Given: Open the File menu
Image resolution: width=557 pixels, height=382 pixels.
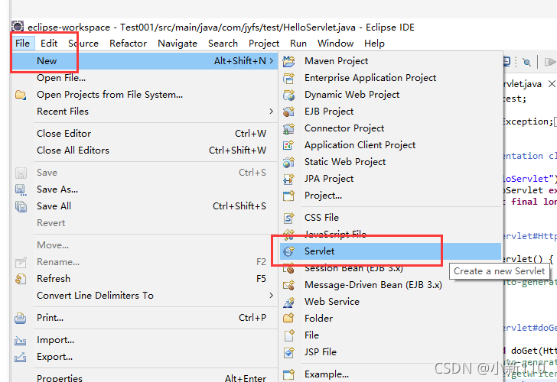Looking at the screenshot, I should [x=22, y=44].
